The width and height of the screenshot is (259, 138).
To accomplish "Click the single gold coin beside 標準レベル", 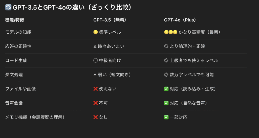I will [95, 32].
